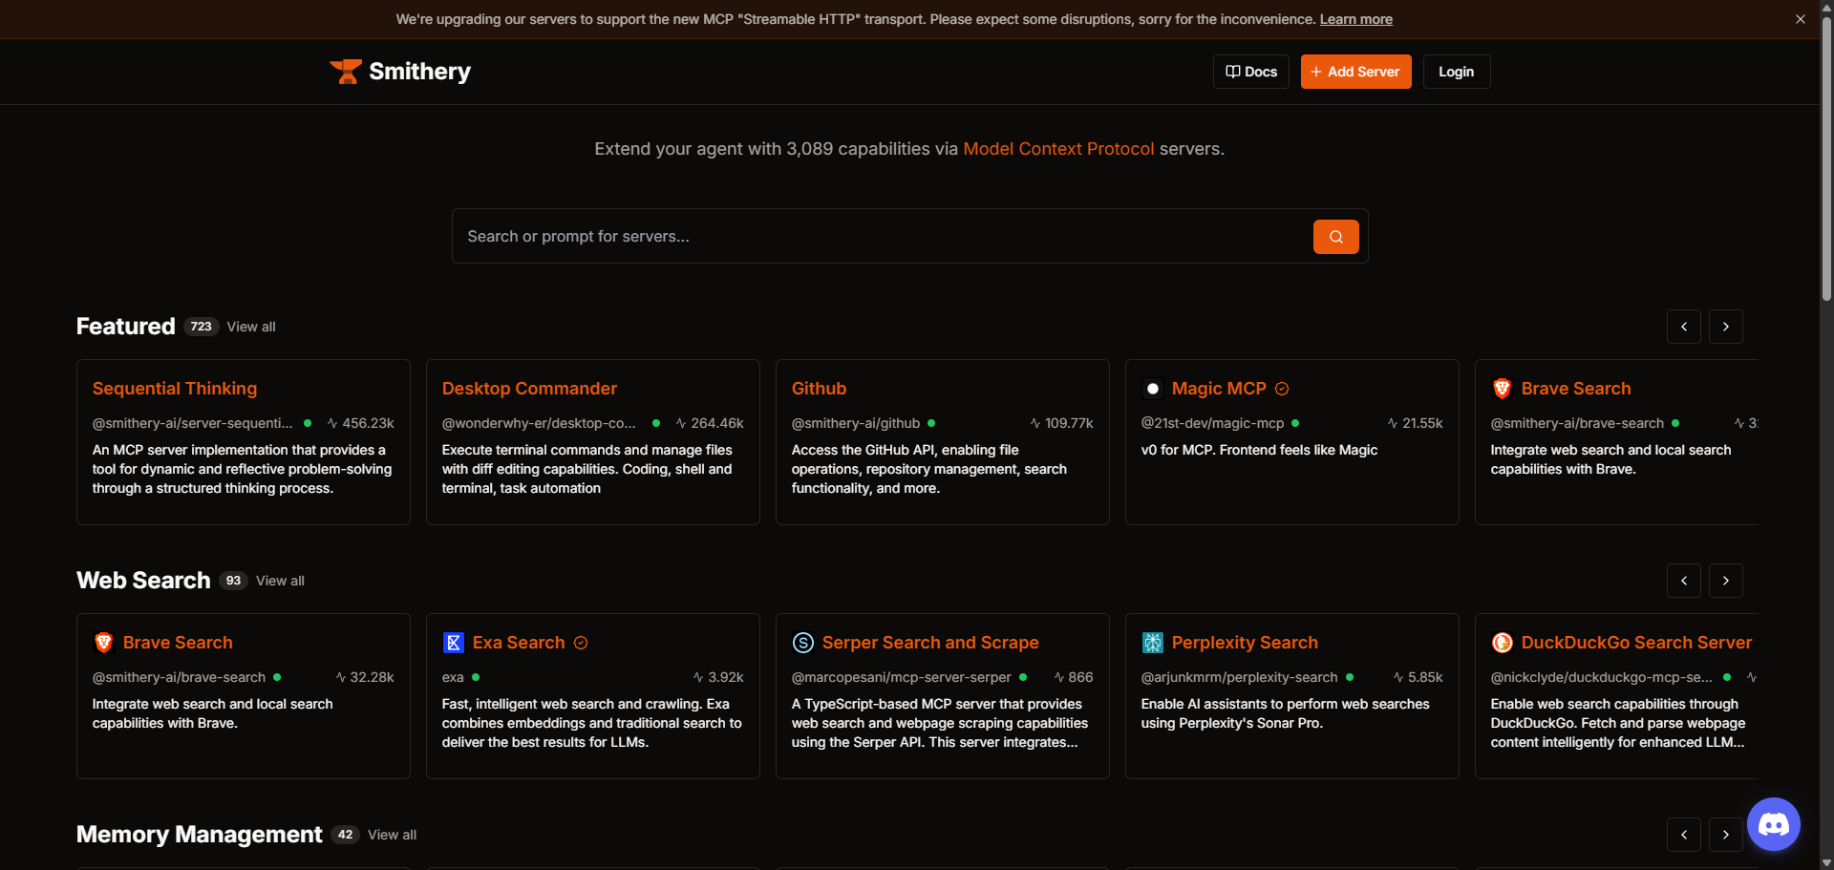Follow the Learn more link in banner
The image size is (1834, 870).
pyautogui.click(x=1355, y=19)
